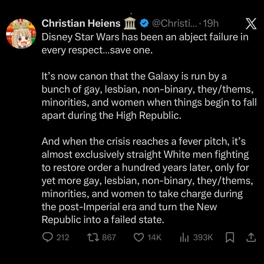Click the paragraph starting "Disney Star Wars"
Screen dimensions: 264x264
point(145,43)
